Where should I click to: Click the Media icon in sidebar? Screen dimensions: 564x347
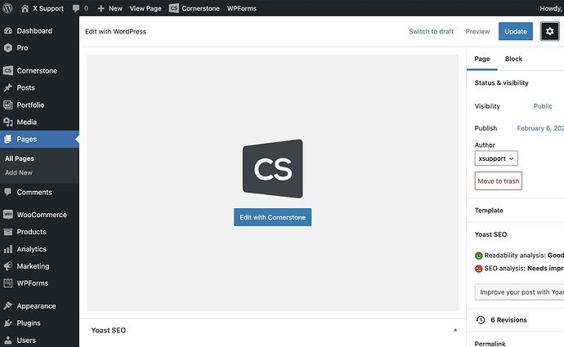[x=8, y=122]
